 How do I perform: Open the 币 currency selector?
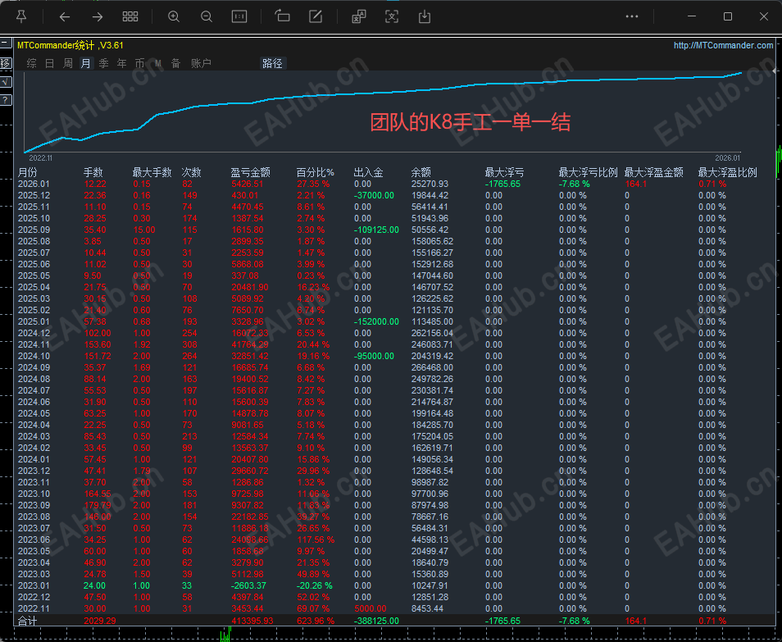click(x=139, y=63)
